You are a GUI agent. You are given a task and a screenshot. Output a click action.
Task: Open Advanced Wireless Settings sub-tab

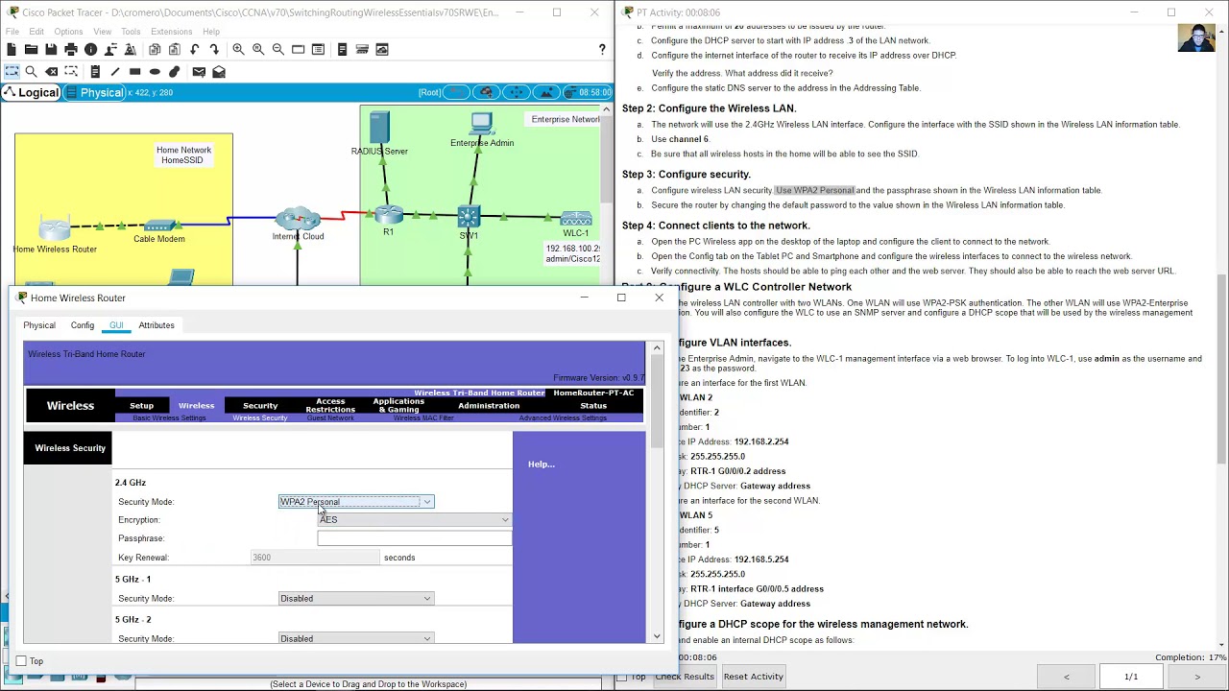click(x=563, y=418)
